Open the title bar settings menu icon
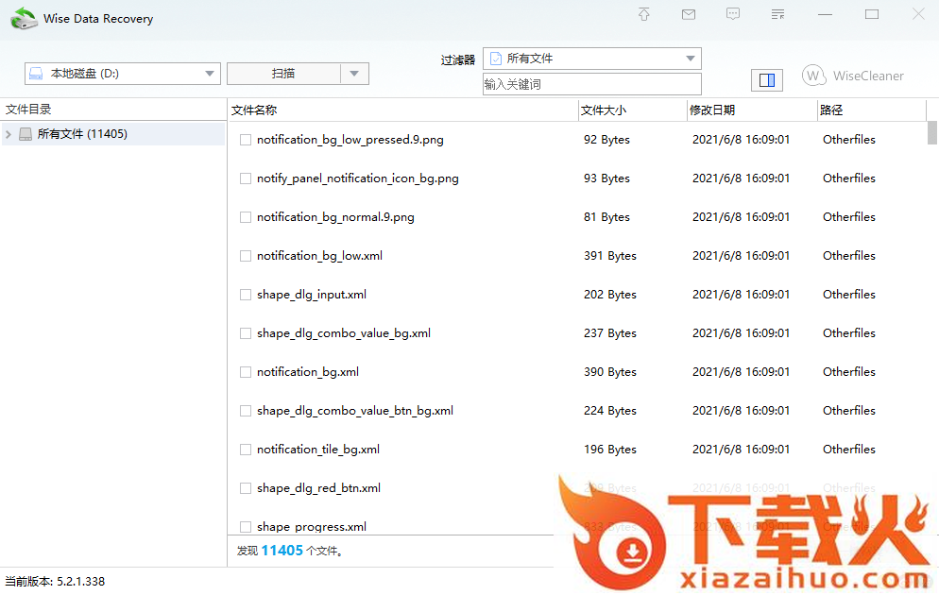 777,14
